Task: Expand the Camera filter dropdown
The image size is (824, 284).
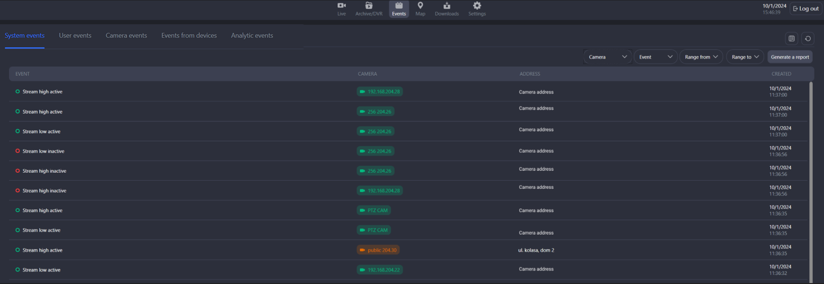Action: tap(608, 57)
